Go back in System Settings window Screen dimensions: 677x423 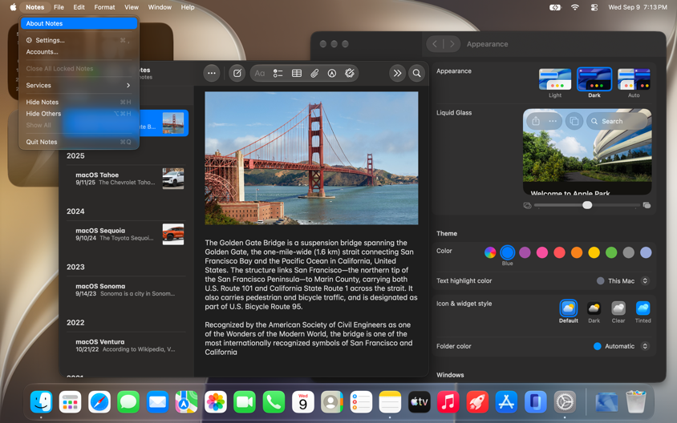click(x=435, y=44)
